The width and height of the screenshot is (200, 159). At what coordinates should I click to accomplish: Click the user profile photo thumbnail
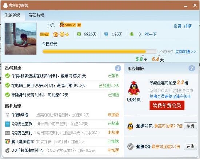(x=20, y=39)
